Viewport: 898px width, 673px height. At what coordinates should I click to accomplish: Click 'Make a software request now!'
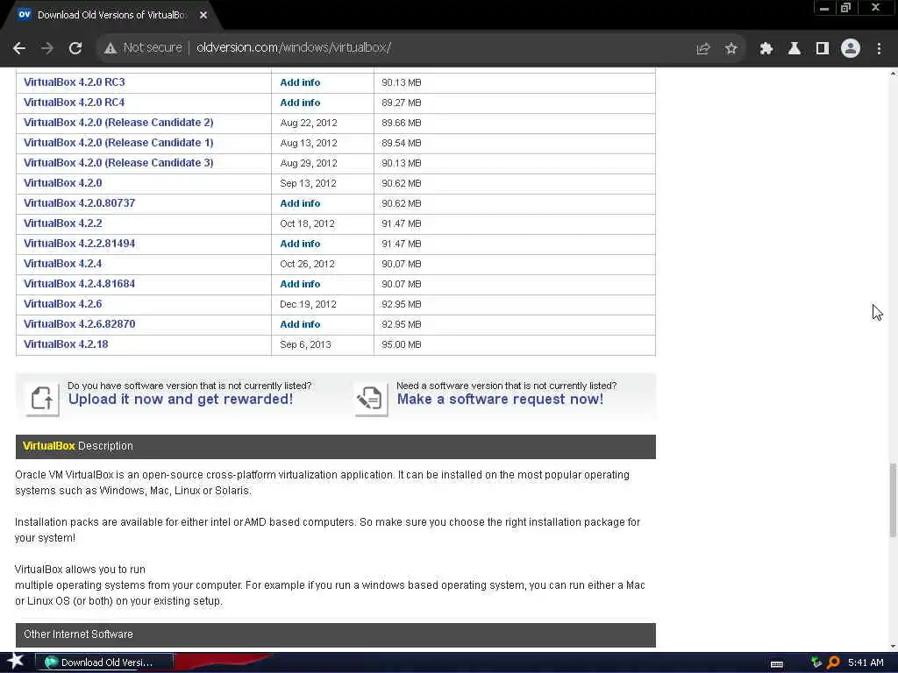[x=500, y=399]
